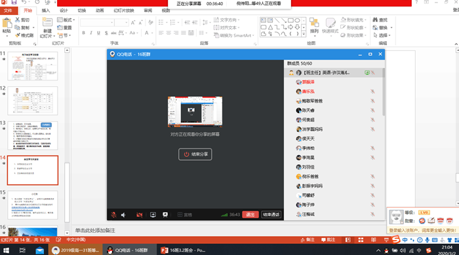
Task: Switch to Slide Sorter view icon
Action: pos(361,240)
